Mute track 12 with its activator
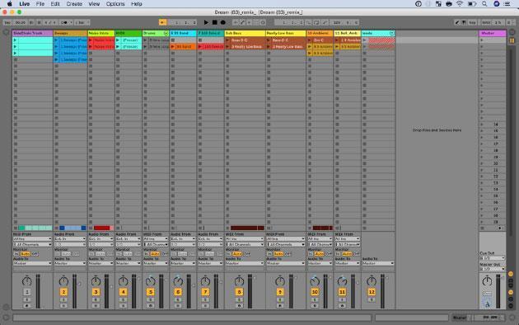 click(372, 292)
